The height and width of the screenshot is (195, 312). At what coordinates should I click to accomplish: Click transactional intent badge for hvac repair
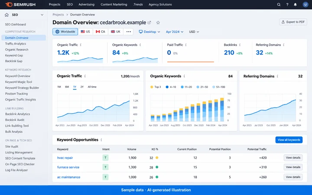[105, 158]
